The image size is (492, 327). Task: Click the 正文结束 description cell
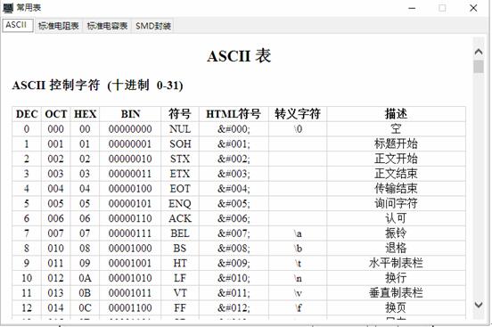pos(396,174)
